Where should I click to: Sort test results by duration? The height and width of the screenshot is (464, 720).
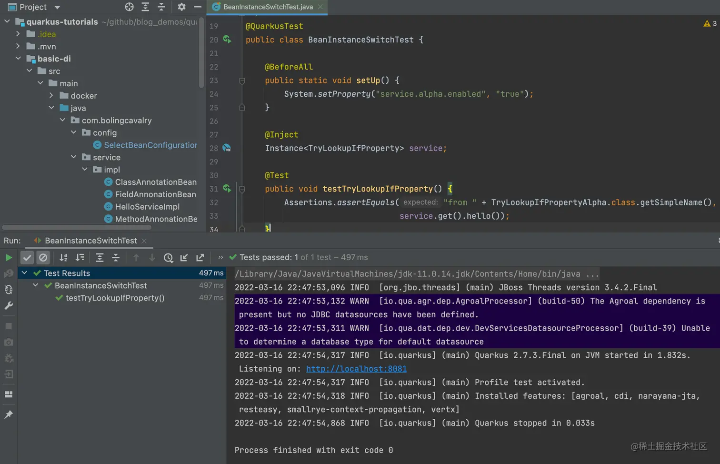(80, 258)
